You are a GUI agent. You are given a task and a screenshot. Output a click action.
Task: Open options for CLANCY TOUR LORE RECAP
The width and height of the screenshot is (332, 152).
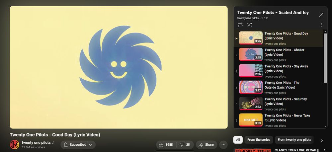click(x=325, y=150)
